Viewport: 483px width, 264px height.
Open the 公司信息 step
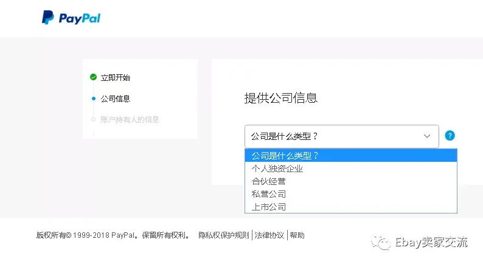pyautogui.click(x=115, y=99)
